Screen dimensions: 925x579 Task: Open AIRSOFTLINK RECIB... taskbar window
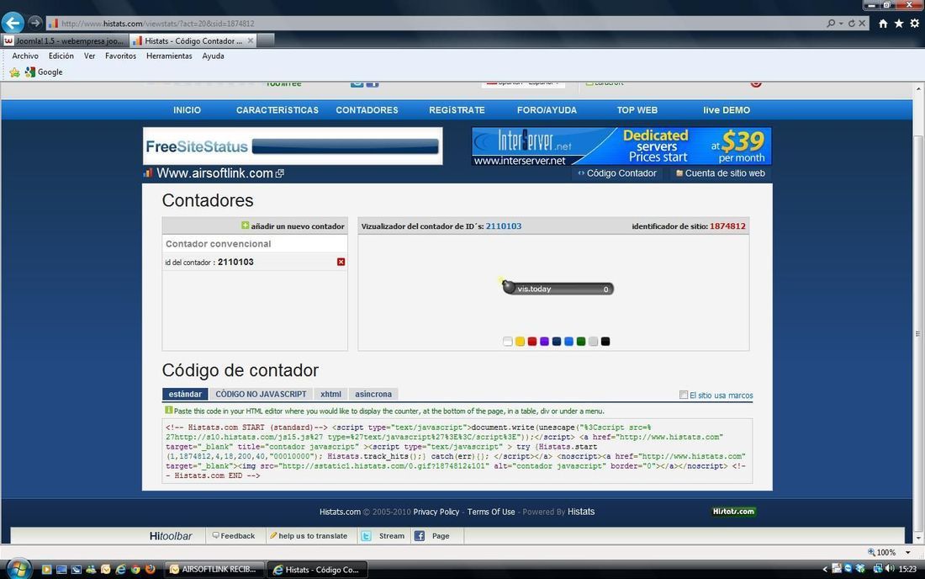point(214,570)
